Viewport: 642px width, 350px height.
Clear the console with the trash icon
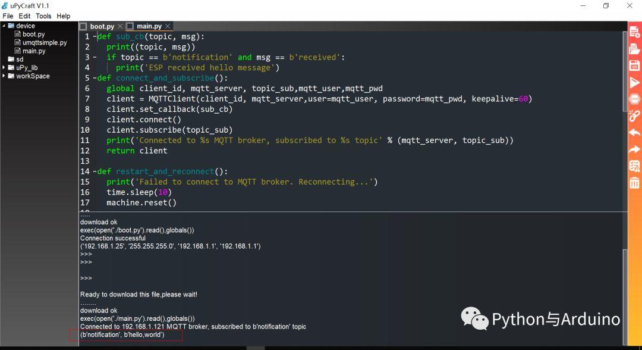pyautogui.click(x=634, y=183)
